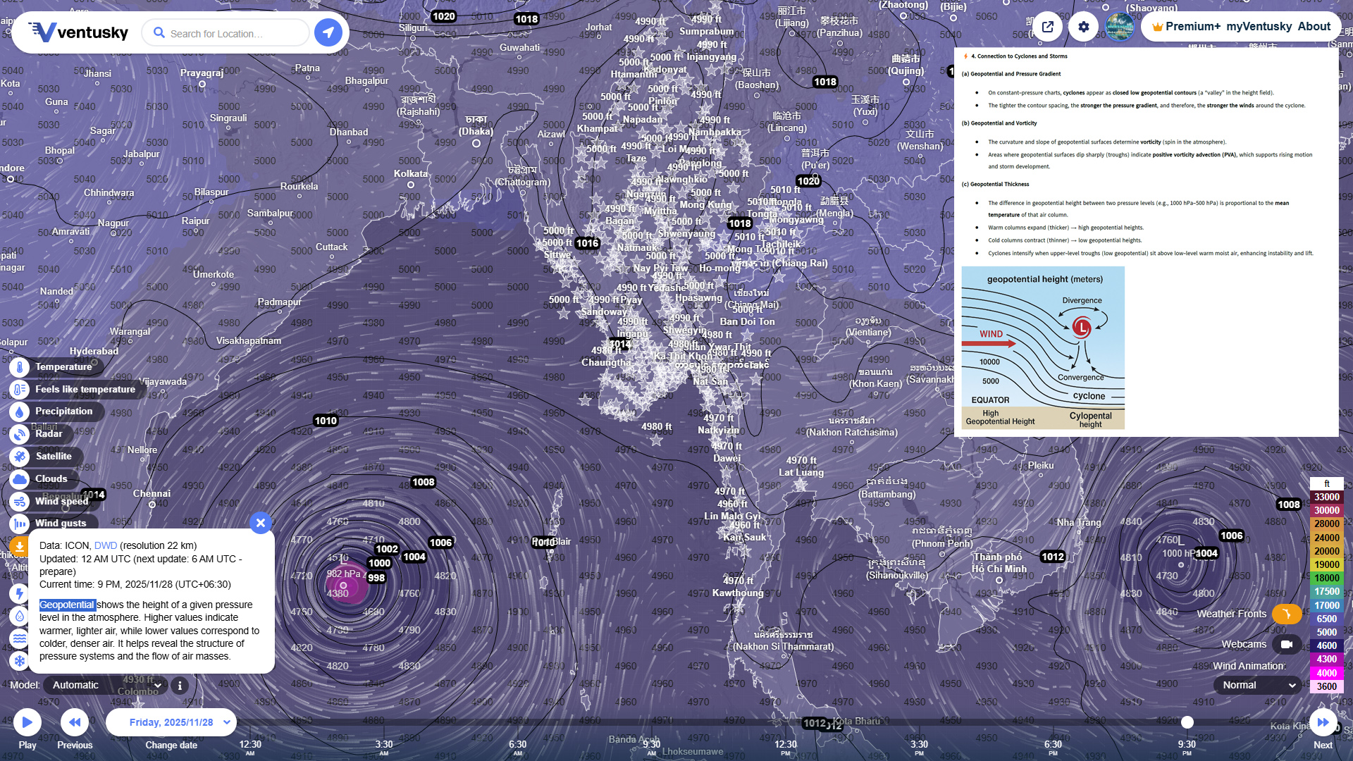Show the Clouds layer

coord(20,479)
